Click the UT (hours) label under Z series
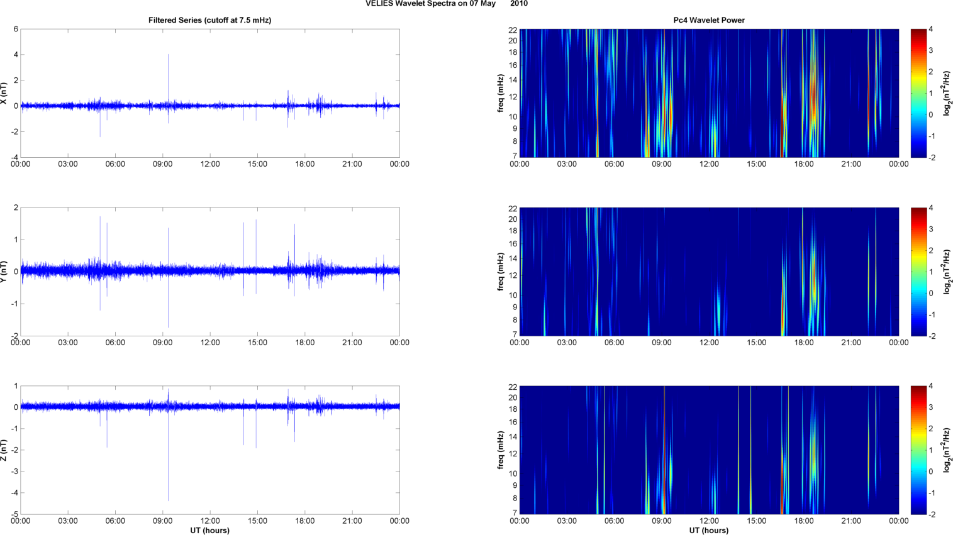 pyautogui.click(x=209, y=531)
